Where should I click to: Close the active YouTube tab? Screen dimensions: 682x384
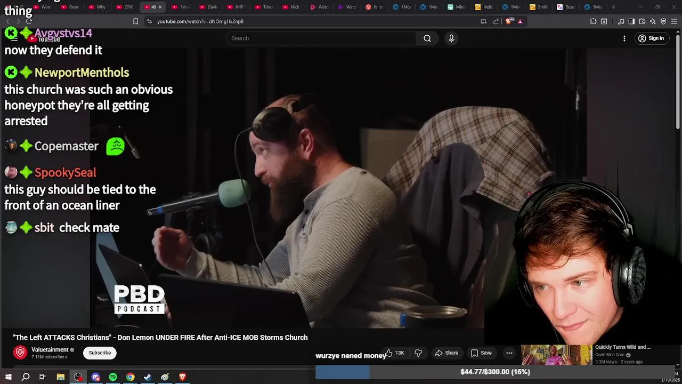coord(160,7)
